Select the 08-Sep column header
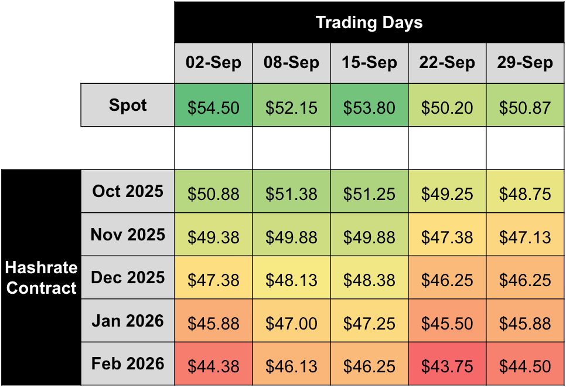Viewport: 566px width, 387px height. click(291, 63)
